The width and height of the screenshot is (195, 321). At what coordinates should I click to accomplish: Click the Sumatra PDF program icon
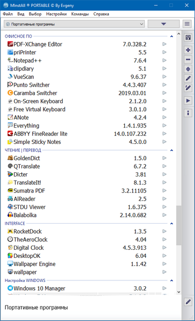pyautogui.click(x=10, y=190)
